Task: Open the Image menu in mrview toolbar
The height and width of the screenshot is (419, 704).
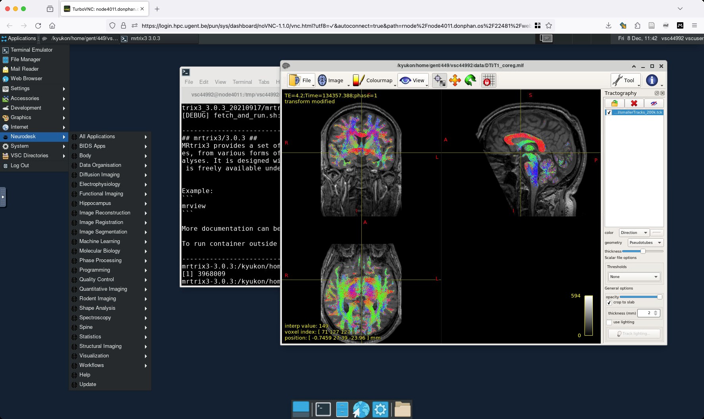Action: pos(331,80)
